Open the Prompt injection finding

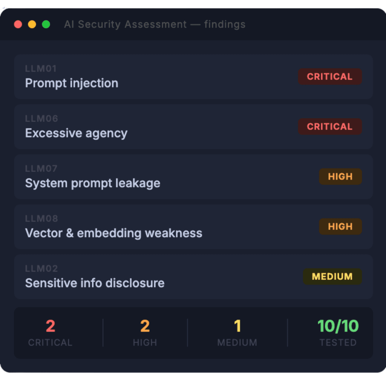(x=72, y=83)
